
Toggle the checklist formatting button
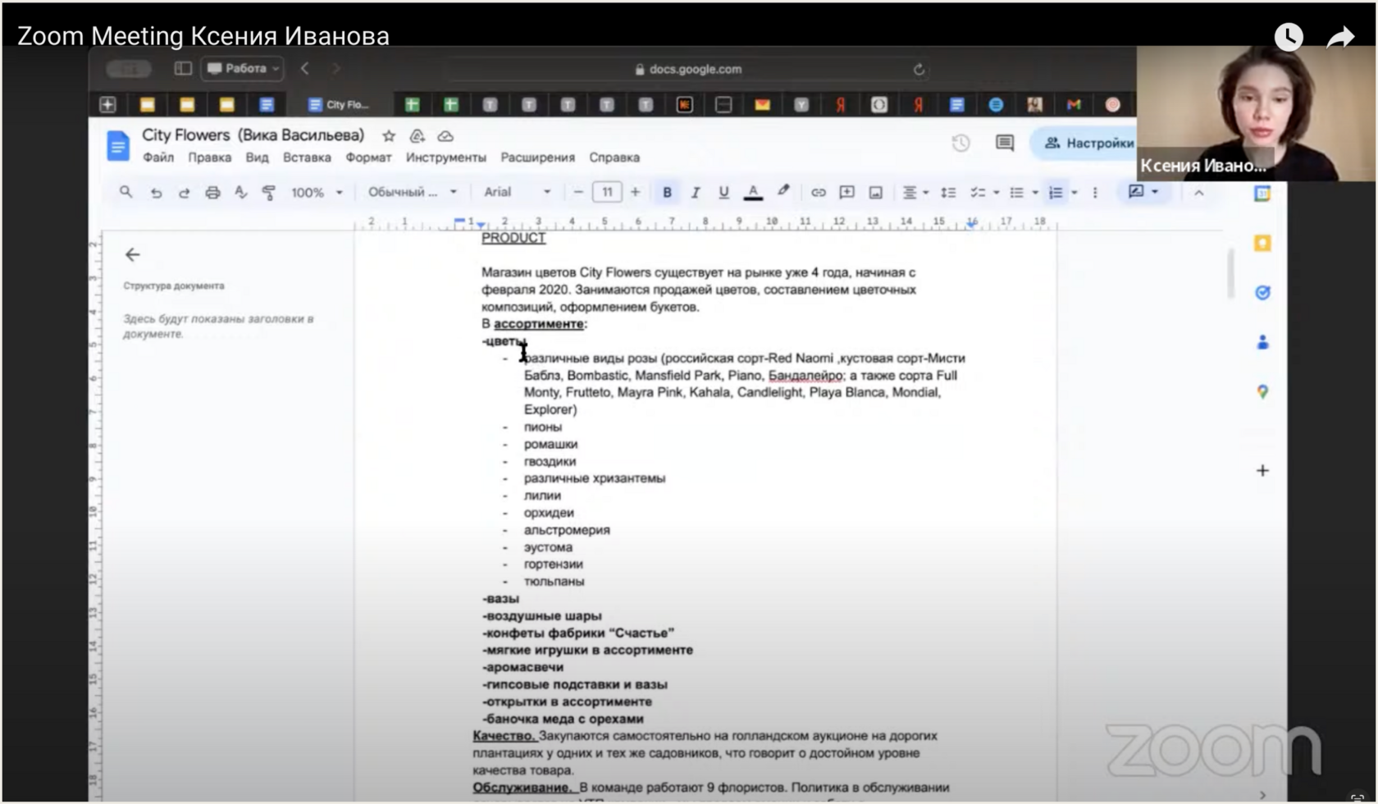coord(977,193)
